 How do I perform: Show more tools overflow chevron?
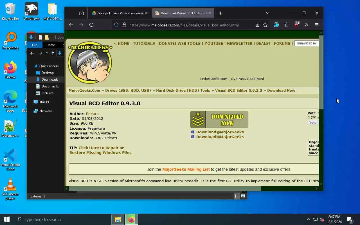(307, 25)
